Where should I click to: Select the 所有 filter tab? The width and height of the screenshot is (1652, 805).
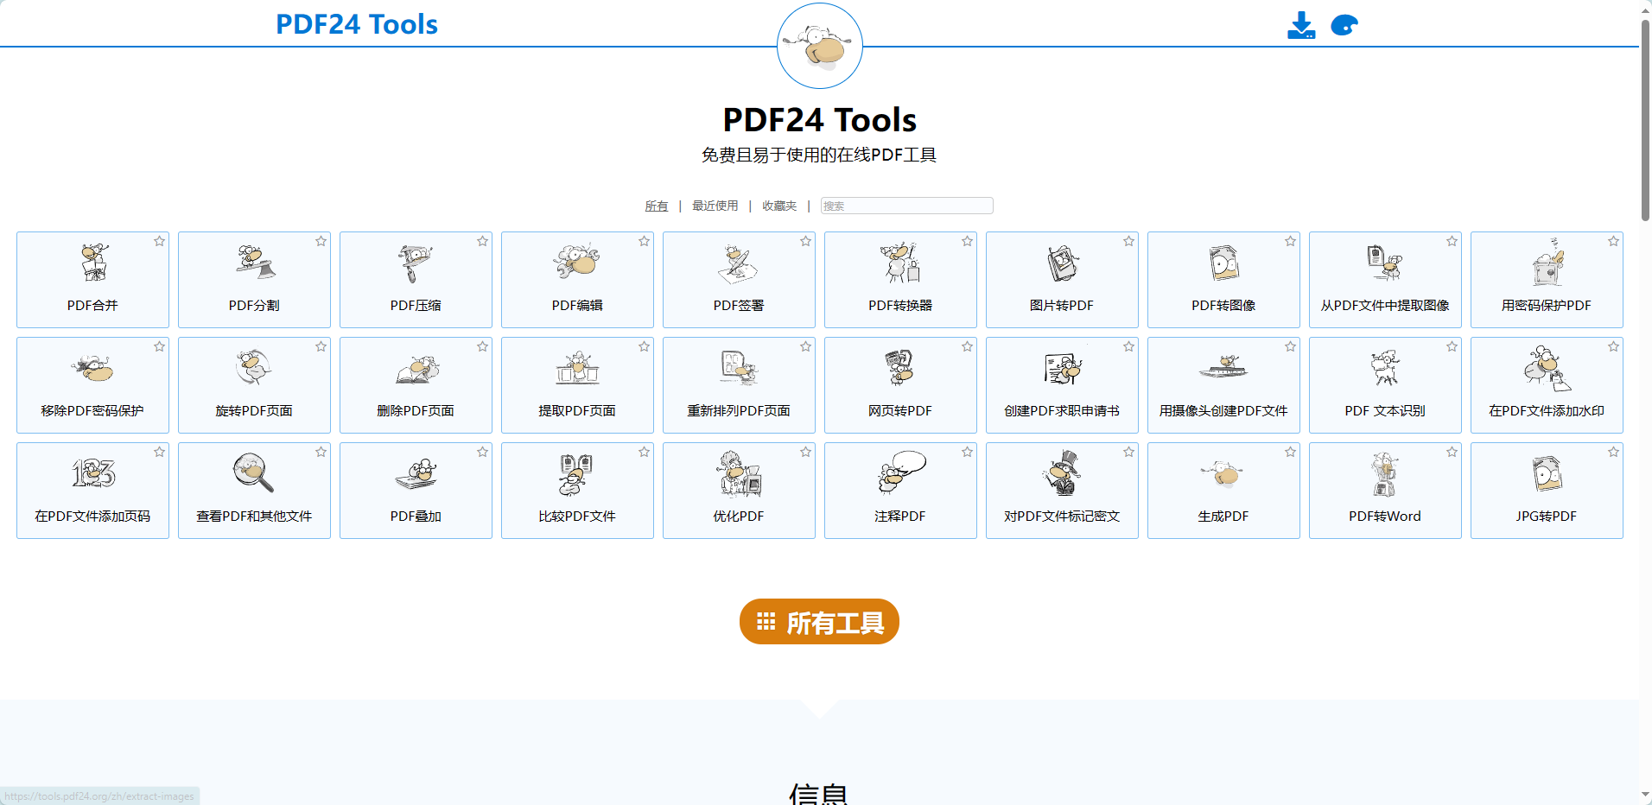click(657, 206)
